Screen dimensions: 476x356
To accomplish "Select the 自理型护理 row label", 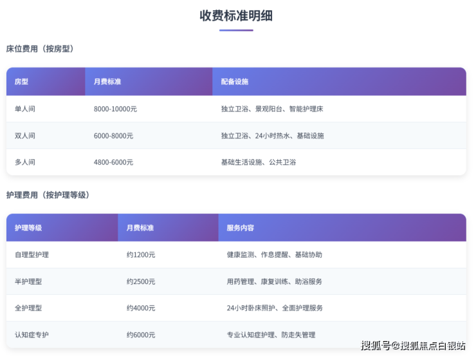I will (32, 255).
